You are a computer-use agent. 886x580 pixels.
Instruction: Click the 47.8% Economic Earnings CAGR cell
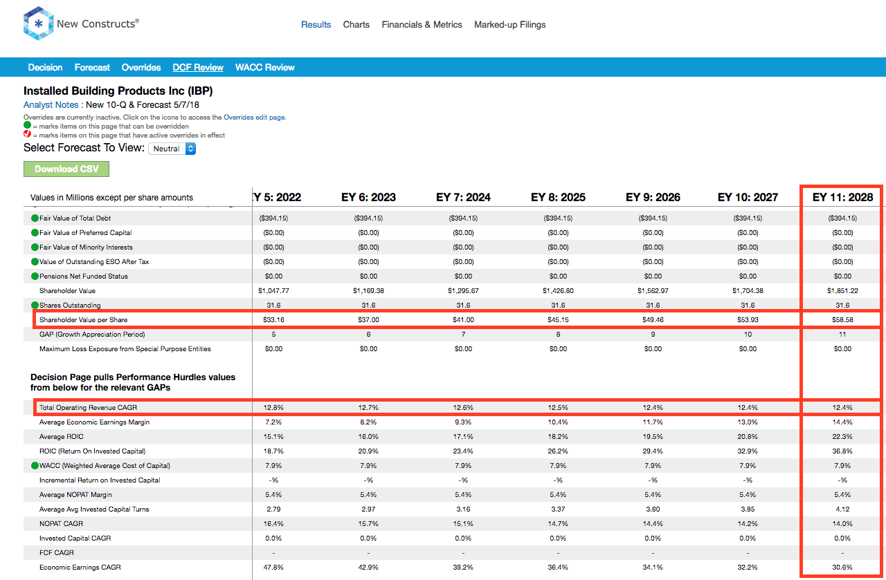(273, 567)
